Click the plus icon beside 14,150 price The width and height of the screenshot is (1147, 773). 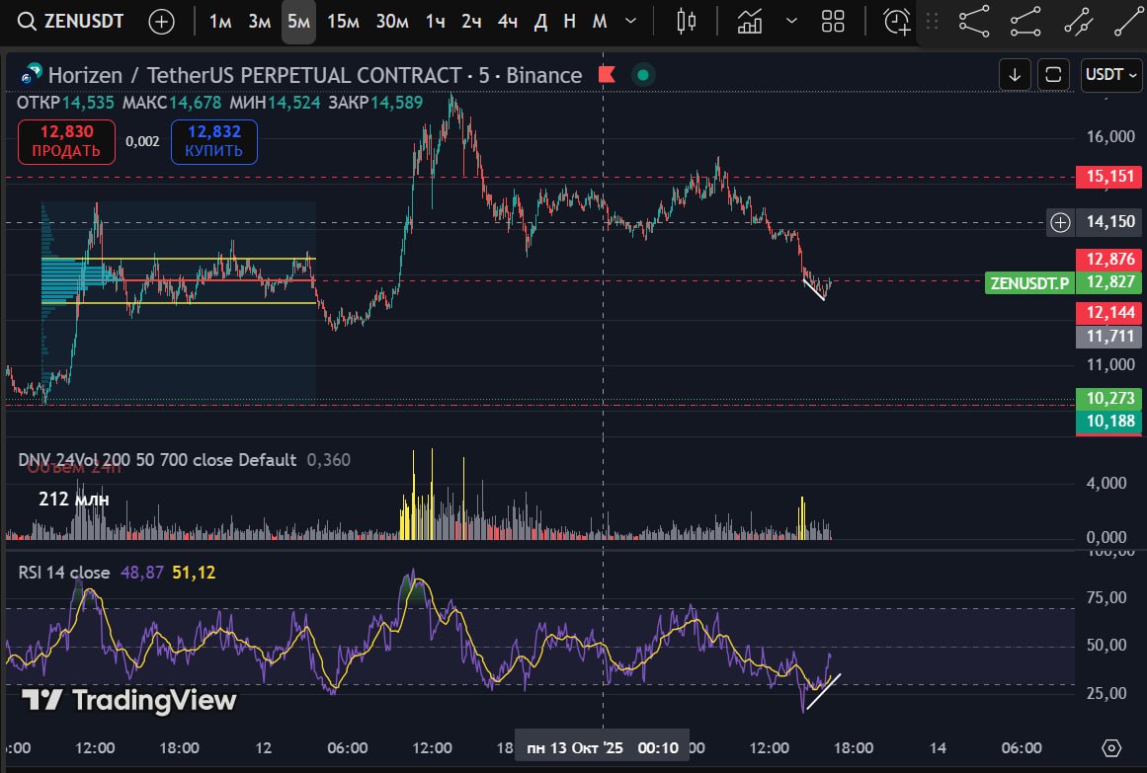click(1060, 222)
